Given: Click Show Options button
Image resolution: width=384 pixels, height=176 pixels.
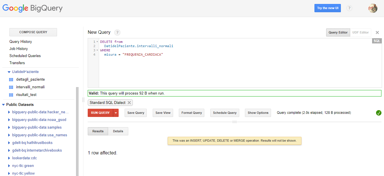Looking at the screenshot, I should [x=258, y=113].
